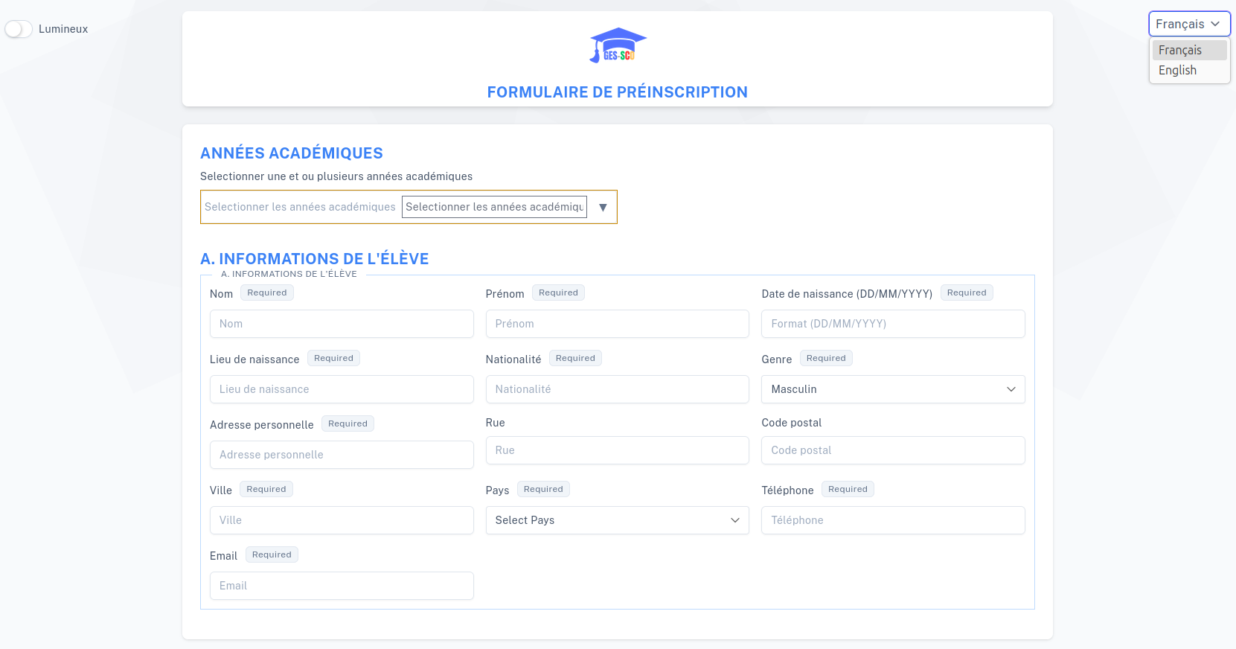The width and height of the screenshot is (1236, 649).
Task: Click the Nom input field
Action: point(342,324)
